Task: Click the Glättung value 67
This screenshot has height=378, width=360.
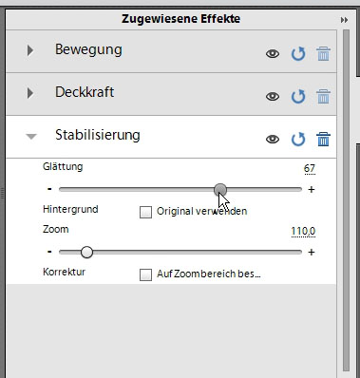Action: (310, 168)
